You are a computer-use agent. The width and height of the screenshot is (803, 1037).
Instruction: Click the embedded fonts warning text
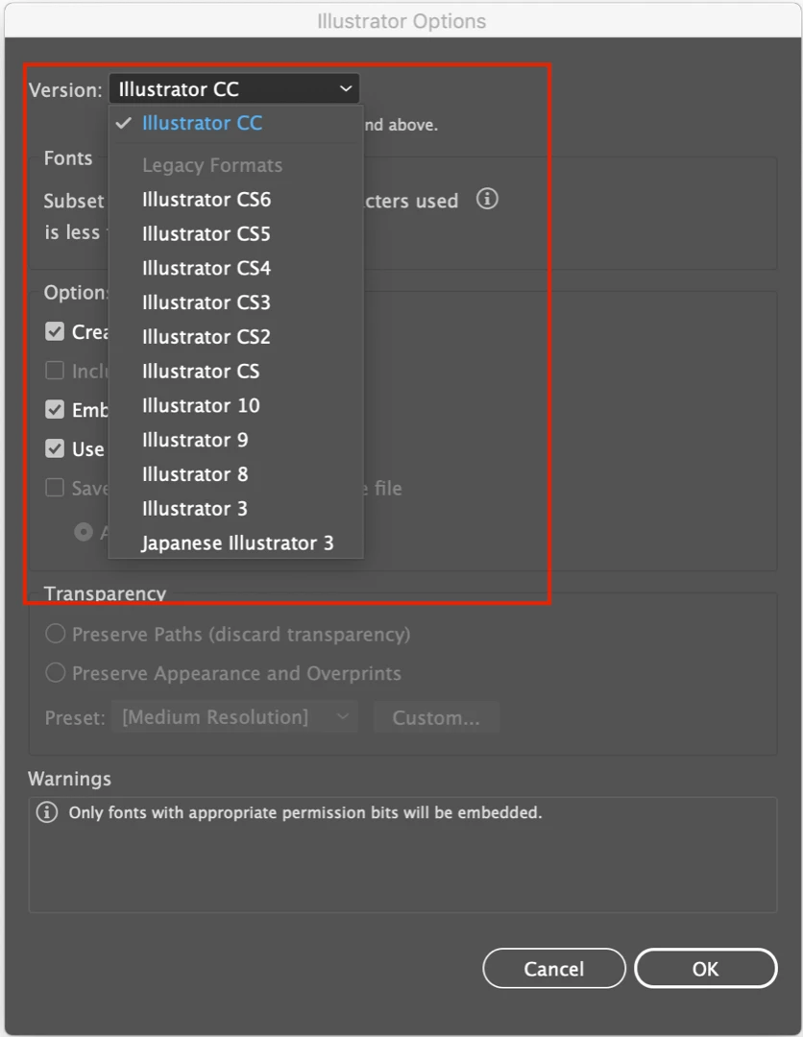pos(305,812)
